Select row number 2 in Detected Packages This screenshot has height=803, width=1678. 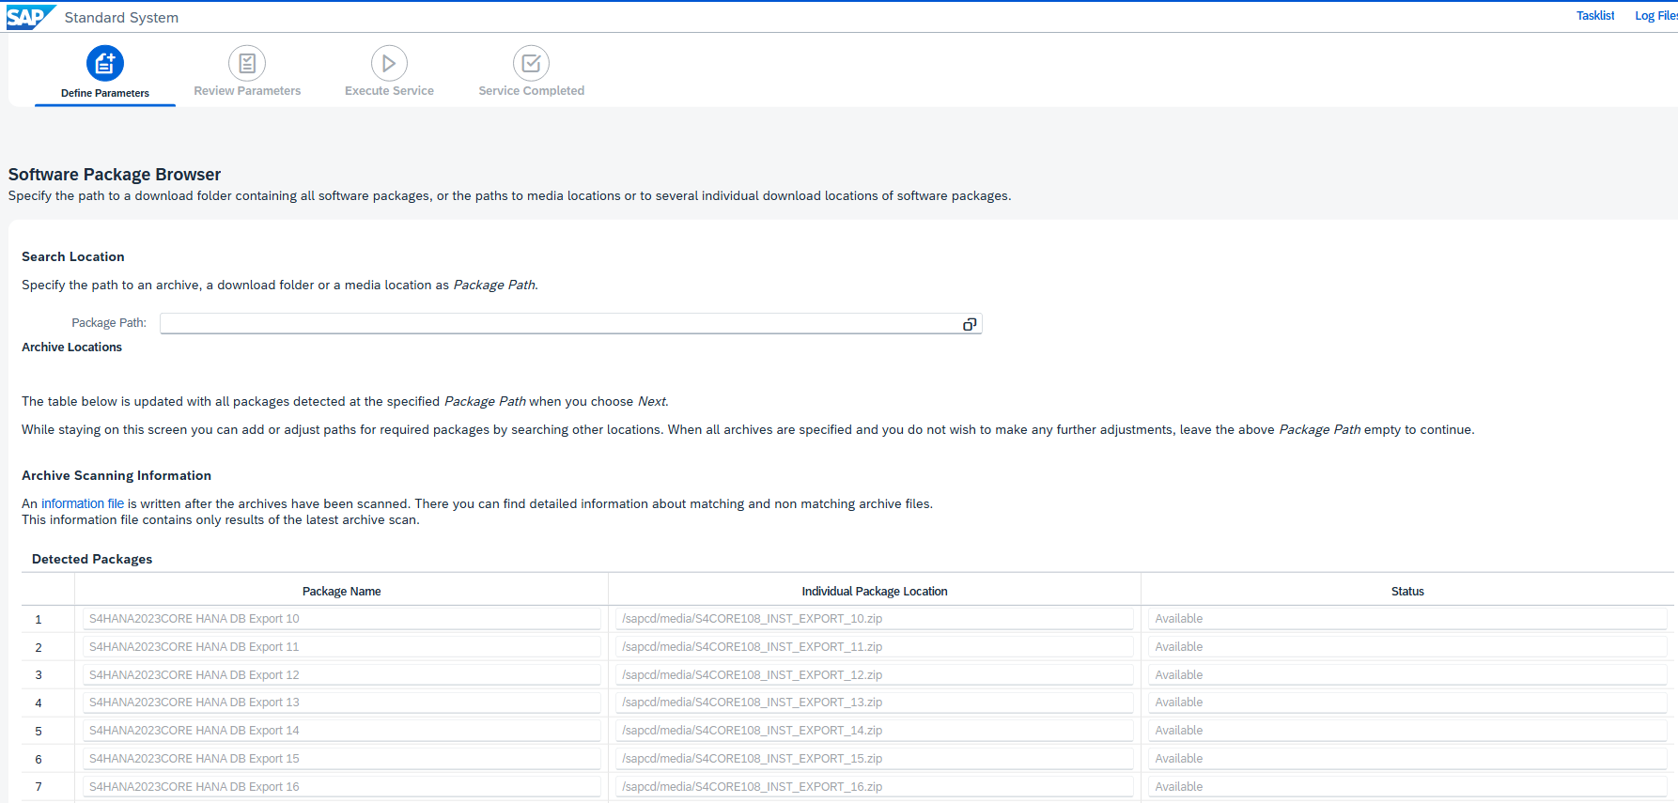click(x=39, y=648)
